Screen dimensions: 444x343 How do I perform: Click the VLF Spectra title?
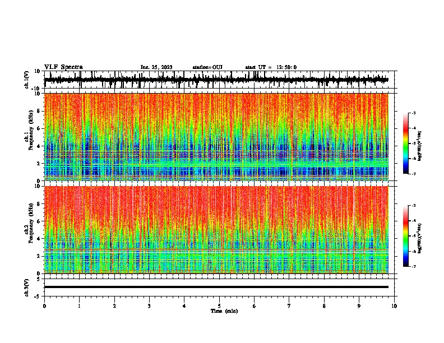(63, 67)
